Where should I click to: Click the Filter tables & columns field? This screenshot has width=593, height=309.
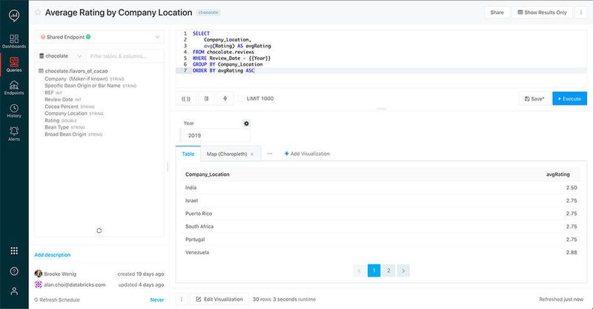pyautogui.click(x=125, y=56)
